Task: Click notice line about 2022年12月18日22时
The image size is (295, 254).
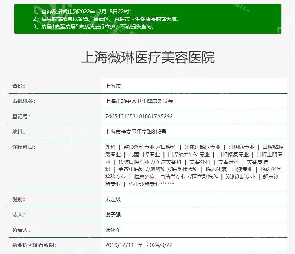Action: click(x=82, y=12)
